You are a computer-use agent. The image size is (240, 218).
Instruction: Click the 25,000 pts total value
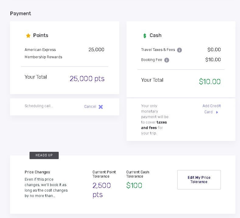(x=87, y=79)
